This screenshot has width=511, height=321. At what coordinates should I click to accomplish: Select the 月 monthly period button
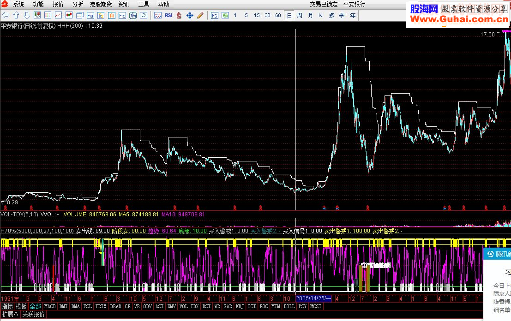point(310,15)
